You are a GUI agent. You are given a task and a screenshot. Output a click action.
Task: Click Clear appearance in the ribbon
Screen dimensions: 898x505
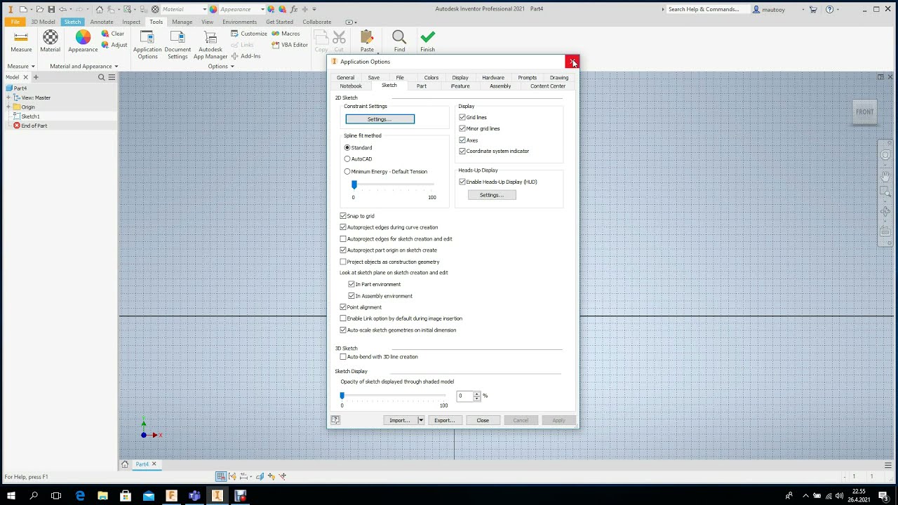[x=113, y=34]
